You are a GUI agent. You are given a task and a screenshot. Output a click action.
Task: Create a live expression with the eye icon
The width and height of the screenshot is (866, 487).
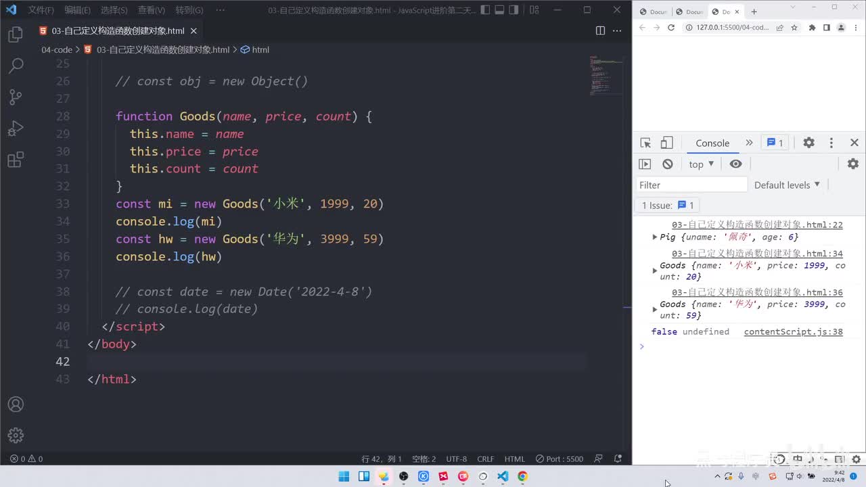tap(735, 164)
